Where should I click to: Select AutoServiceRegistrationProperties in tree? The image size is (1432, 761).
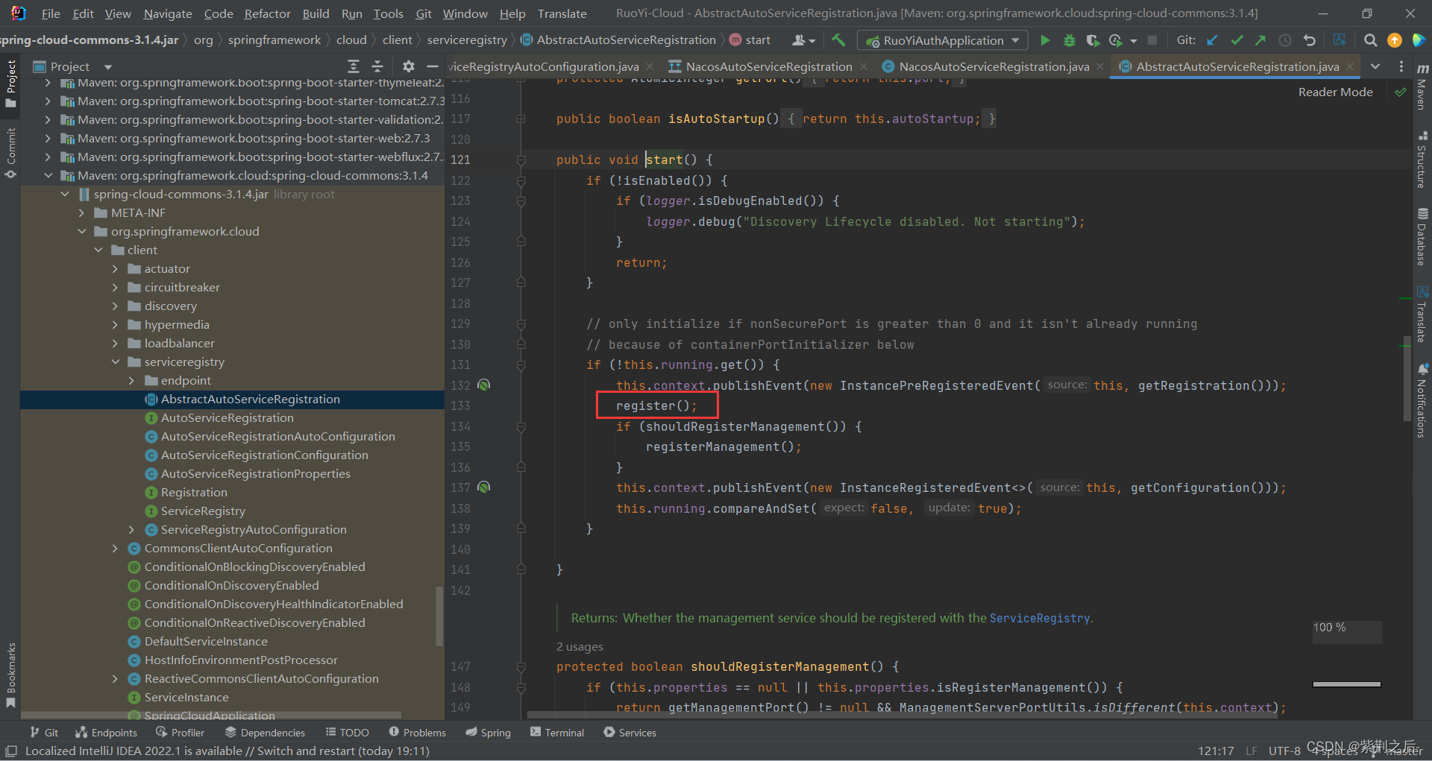255,474
